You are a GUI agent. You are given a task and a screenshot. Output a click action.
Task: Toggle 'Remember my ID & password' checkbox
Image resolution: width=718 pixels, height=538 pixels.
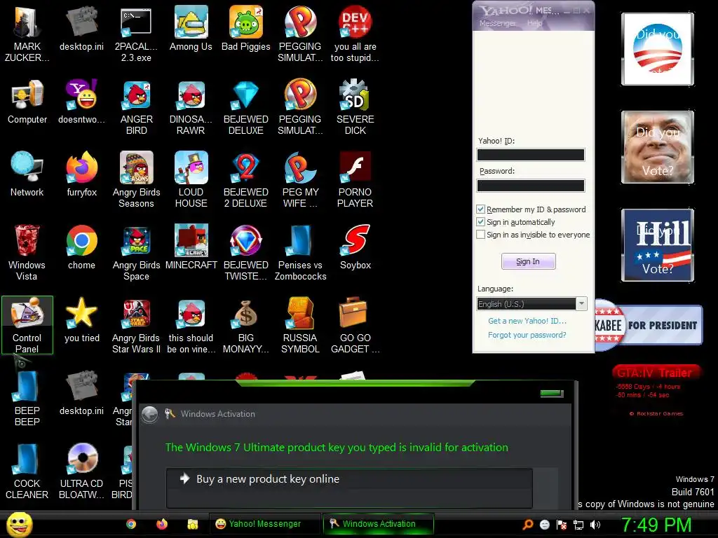(480, 209)
